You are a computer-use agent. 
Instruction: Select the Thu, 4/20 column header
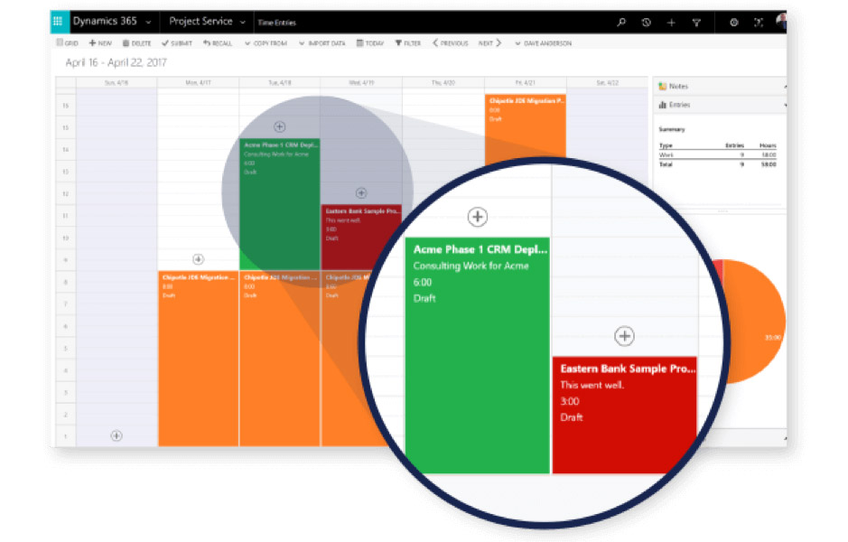pos(443,83)
